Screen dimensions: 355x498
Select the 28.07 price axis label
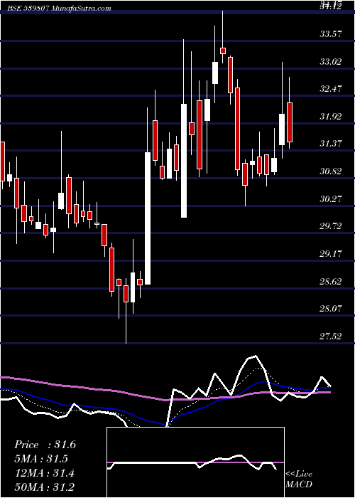[x=331, y=308]
